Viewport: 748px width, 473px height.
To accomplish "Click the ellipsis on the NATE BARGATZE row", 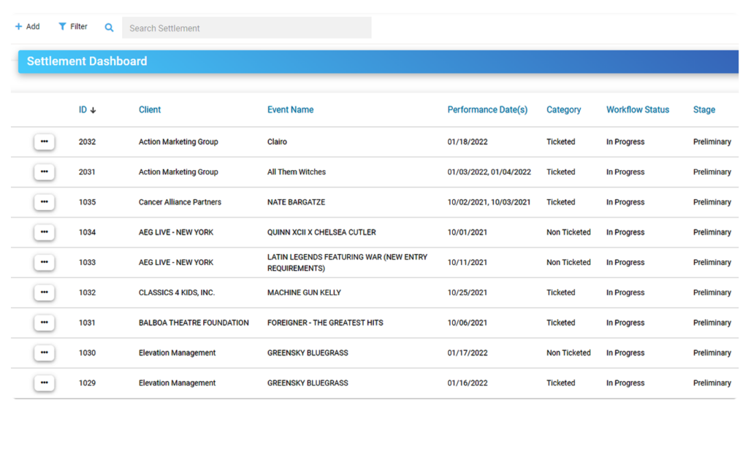I will (x=44, y=201).
